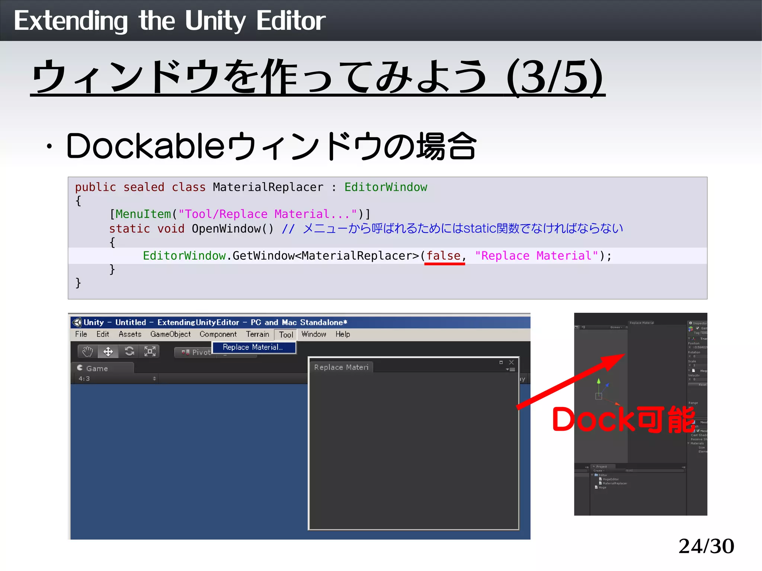This screenshot has width=762, height=571.
Task: Select Hoge in the Project tree
Action: [602, 487]
